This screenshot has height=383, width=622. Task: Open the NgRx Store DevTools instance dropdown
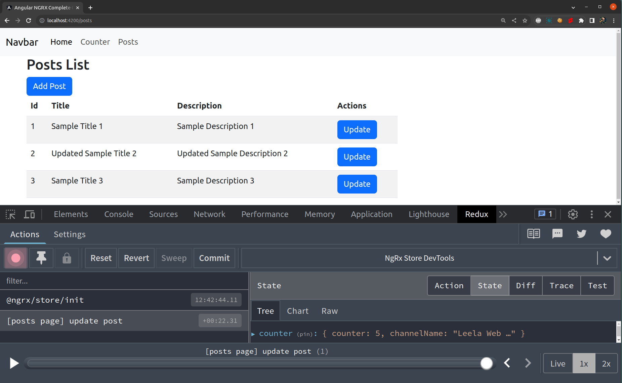pyautogui.click(x=608, y=258)
